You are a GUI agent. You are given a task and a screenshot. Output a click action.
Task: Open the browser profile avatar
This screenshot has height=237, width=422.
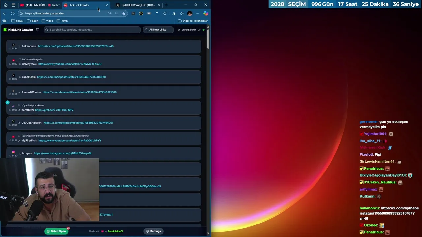coord(190,13)
